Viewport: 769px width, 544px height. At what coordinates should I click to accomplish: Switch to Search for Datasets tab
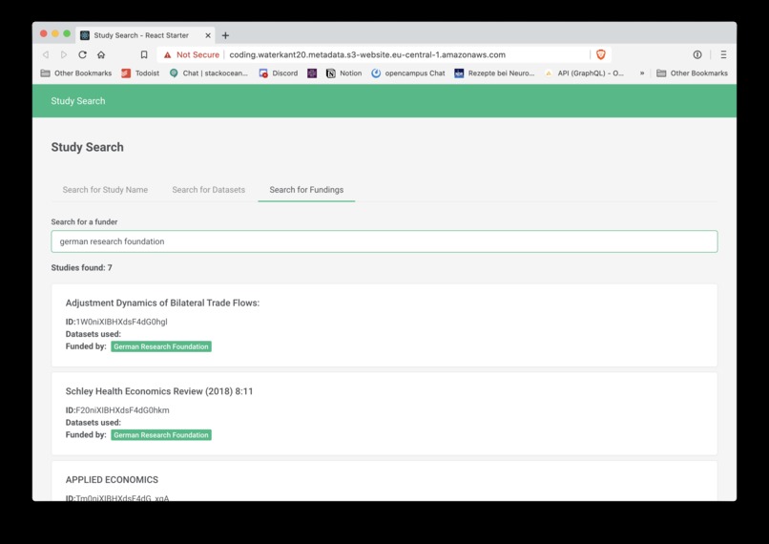tap(208, 190)
